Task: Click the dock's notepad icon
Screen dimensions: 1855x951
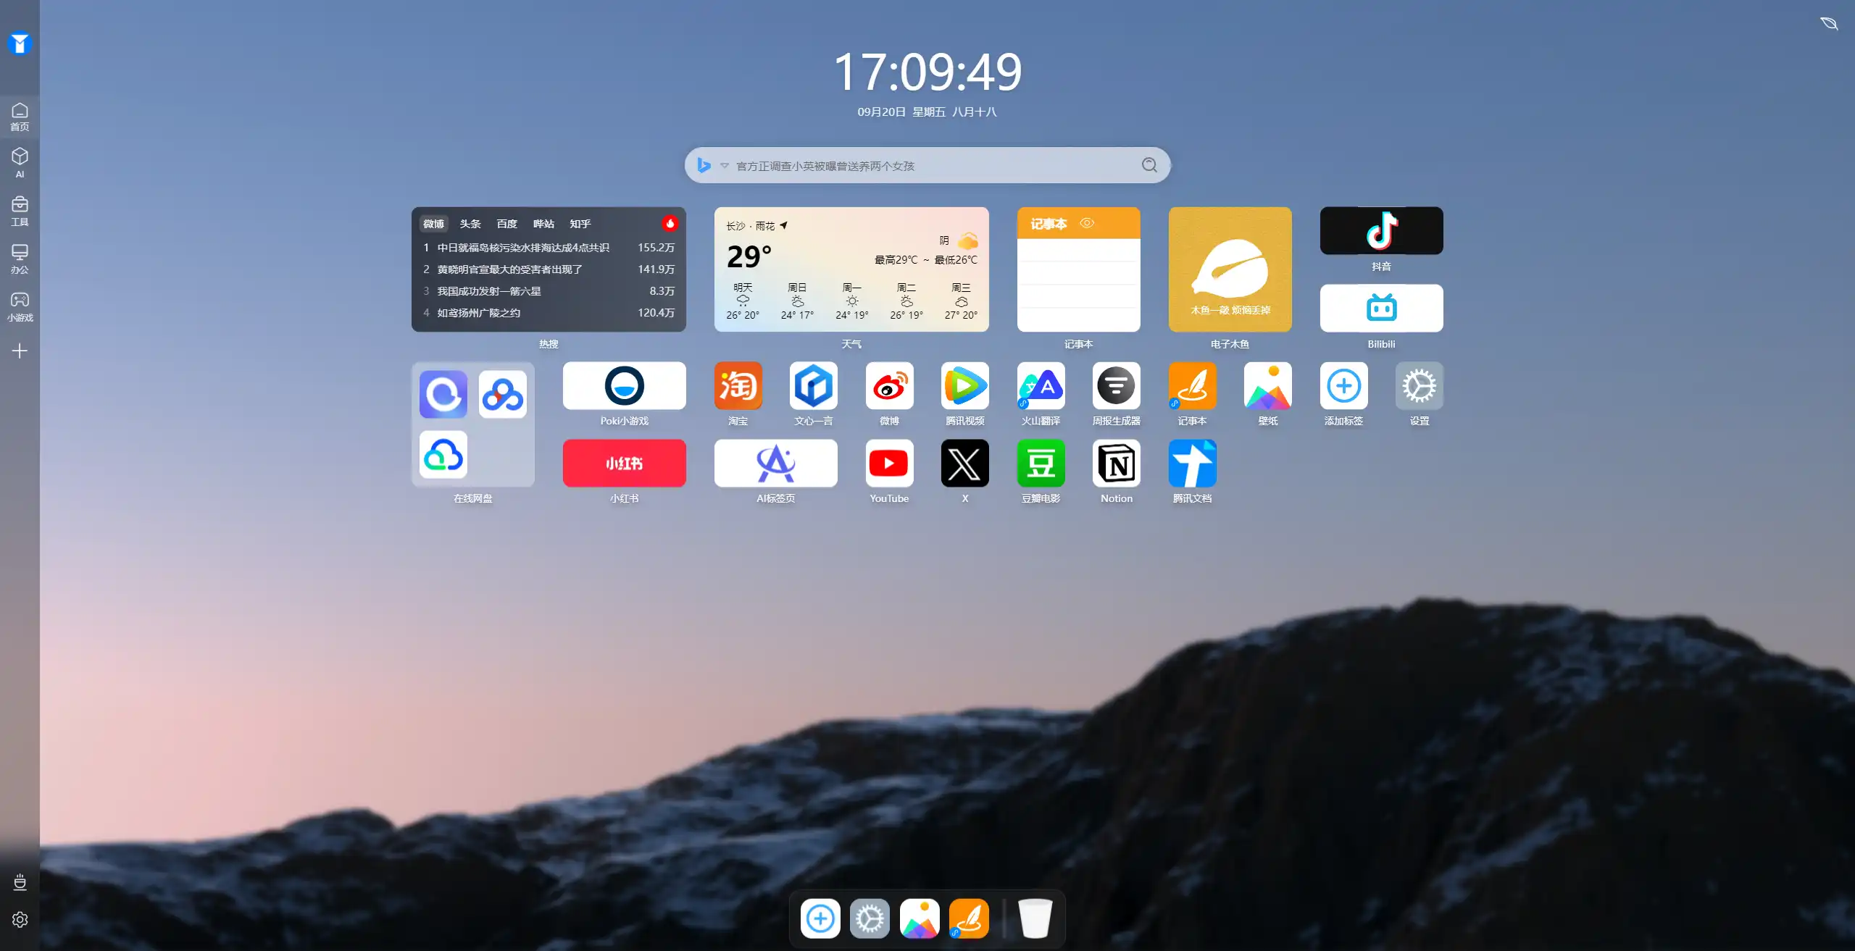Action: pos(969,919)
